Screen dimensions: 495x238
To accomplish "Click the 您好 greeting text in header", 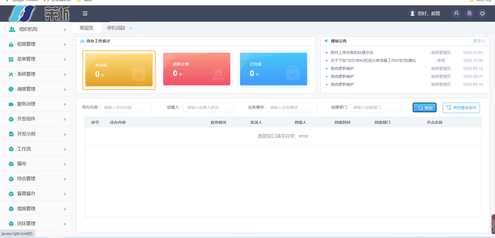I will coord(429,14).
